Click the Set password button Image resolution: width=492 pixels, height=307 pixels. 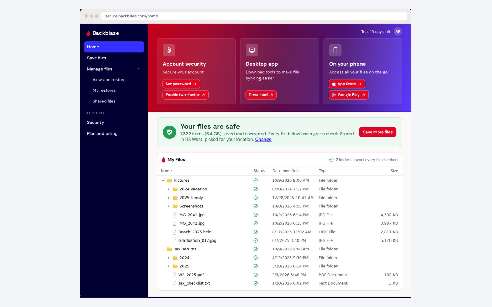point(181,84)
